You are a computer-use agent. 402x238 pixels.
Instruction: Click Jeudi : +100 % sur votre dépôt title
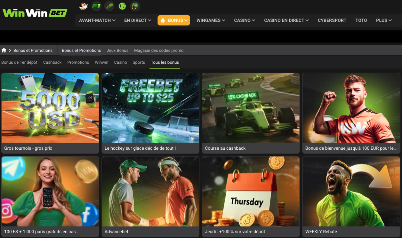(x=235, y=232)
